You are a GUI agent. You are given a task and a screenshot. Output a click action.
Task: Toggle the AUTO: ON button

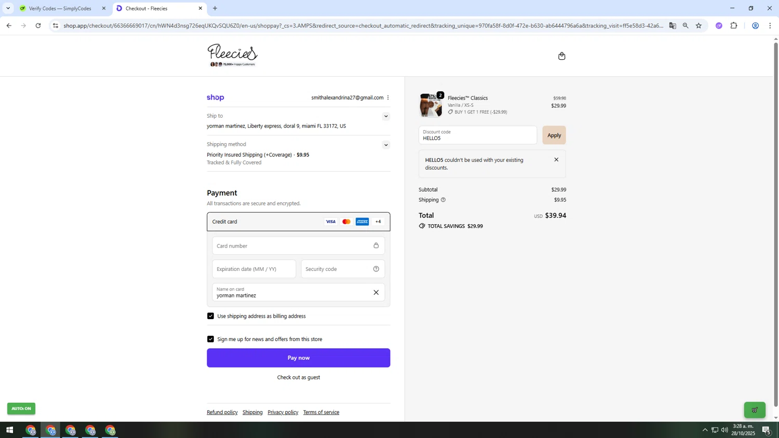click(21, 408)
